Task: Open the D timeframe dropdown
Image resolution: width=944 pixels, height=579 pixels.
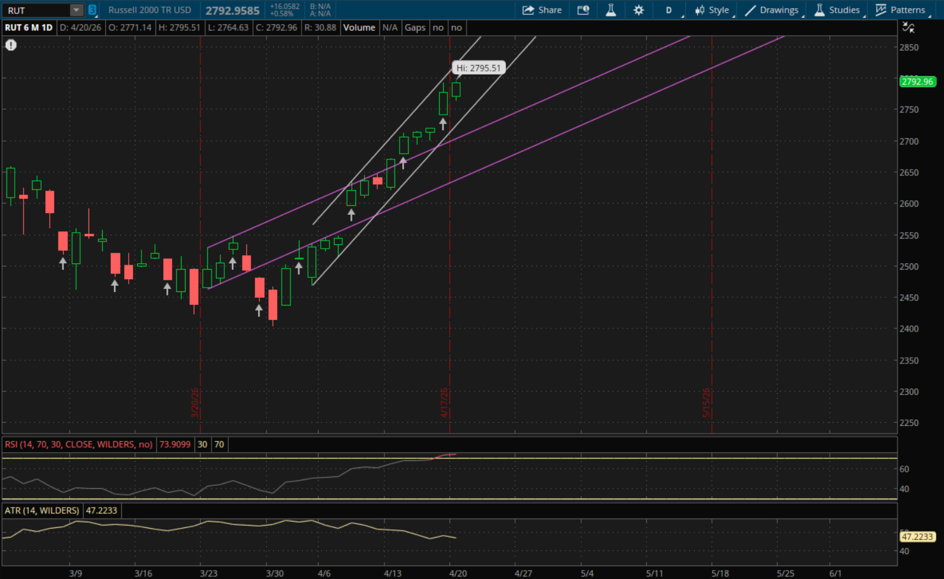Action: click(x=669, y=10)
